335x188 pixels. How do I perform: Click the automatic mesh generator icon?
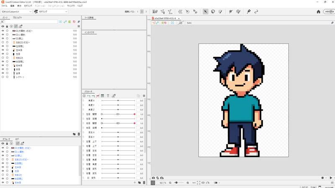(x=170, y=12)
